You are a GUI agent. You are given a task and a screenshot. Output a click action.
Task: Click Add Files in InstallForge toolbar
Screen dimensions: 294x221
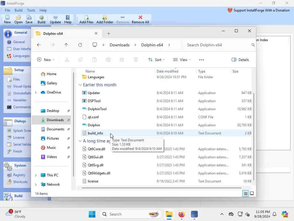pos(86,20)
